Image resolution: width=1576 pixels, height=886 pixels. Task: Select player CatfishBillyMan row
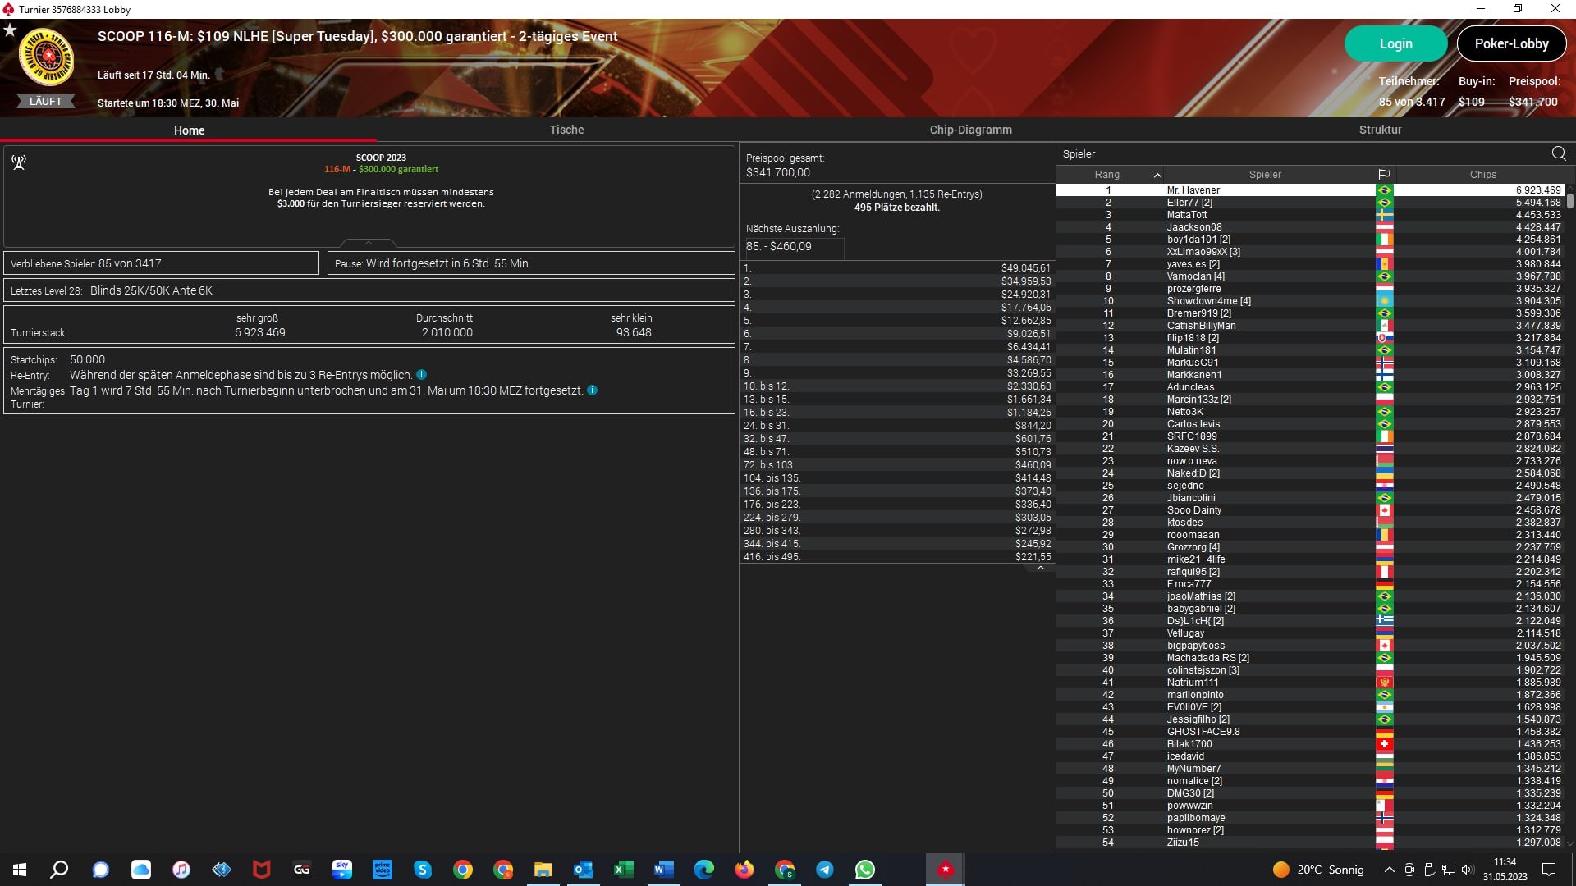click(1310, 326)
